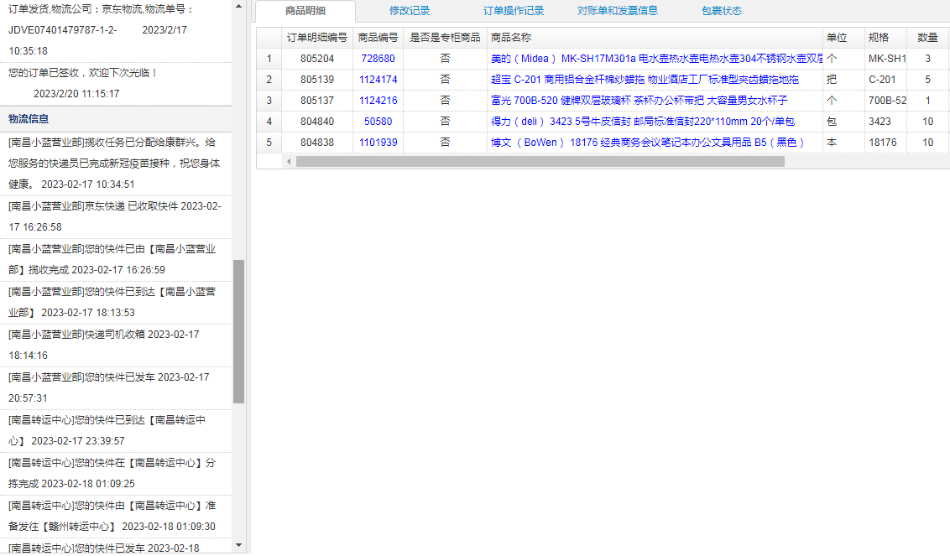Click order detail number 804838
950x556 pixels.
(x=317, y=143)
